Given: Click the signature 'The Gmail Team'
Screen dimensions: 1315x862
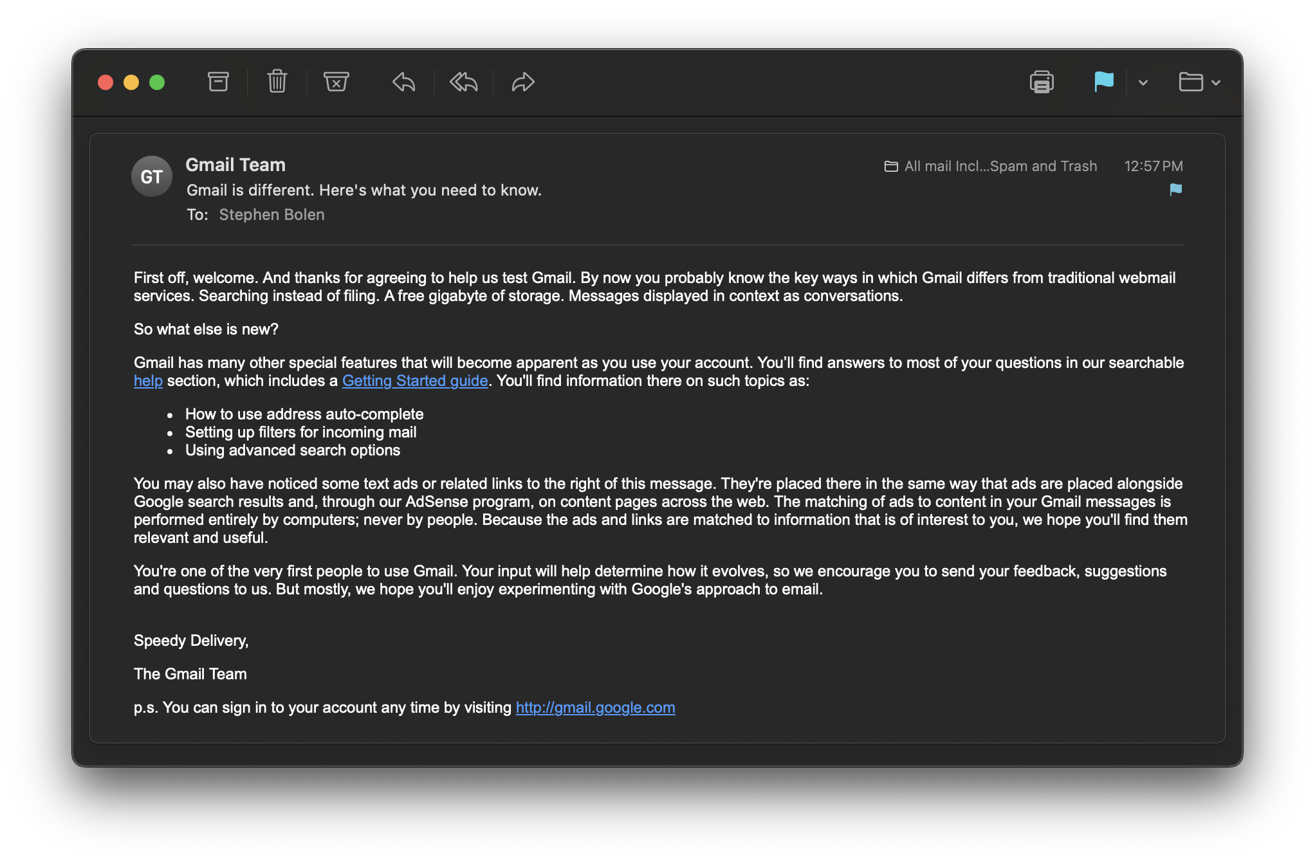Looking at the screenshot, I should (190, 674).
